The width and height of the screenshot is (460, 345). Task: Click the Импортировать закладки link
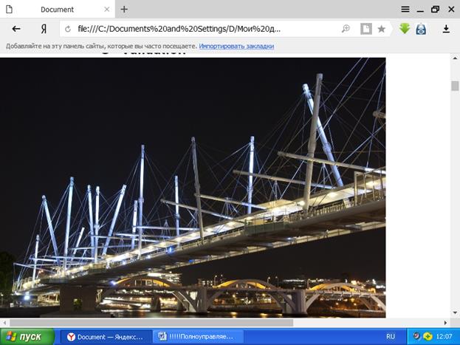236,46
